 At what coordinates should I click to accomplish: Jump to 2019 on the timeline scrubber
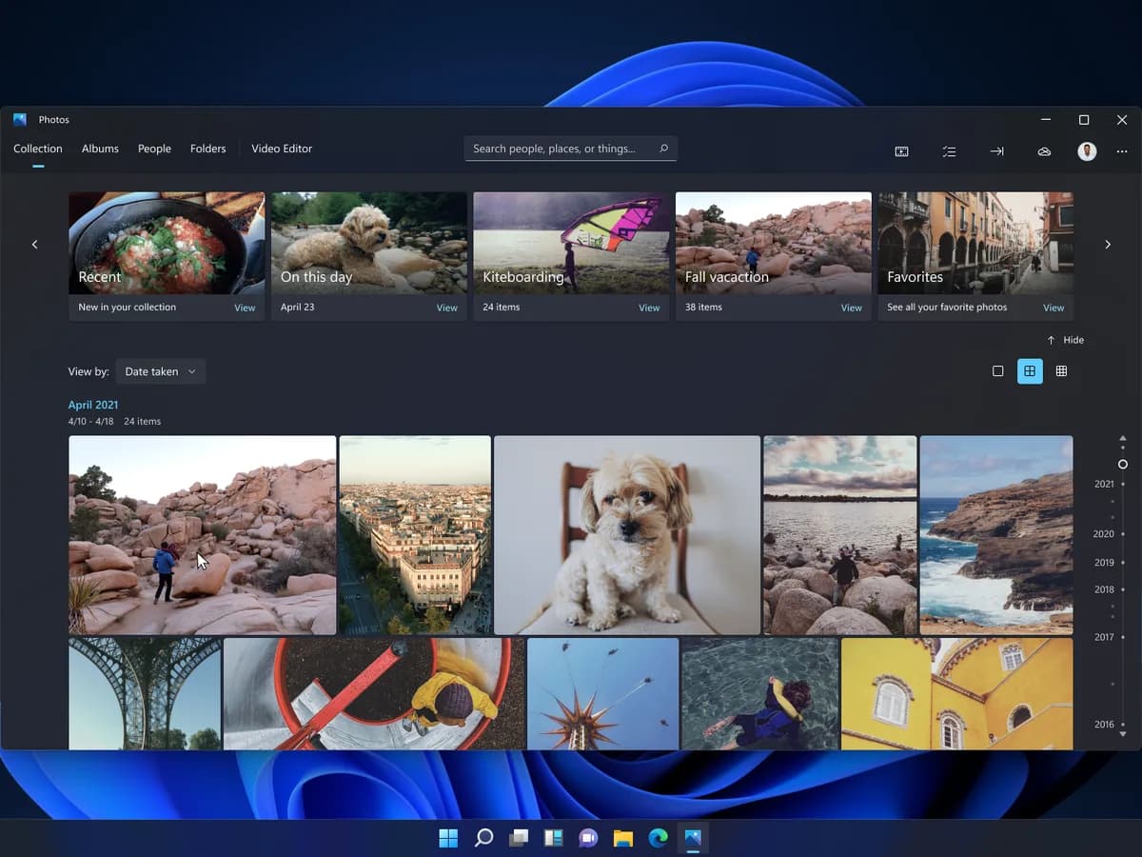[1104, 563]
